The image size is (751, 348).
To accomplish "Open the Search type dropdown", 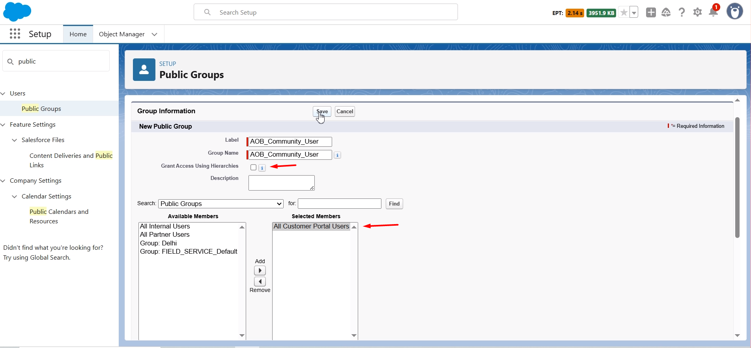I will 221,204.
